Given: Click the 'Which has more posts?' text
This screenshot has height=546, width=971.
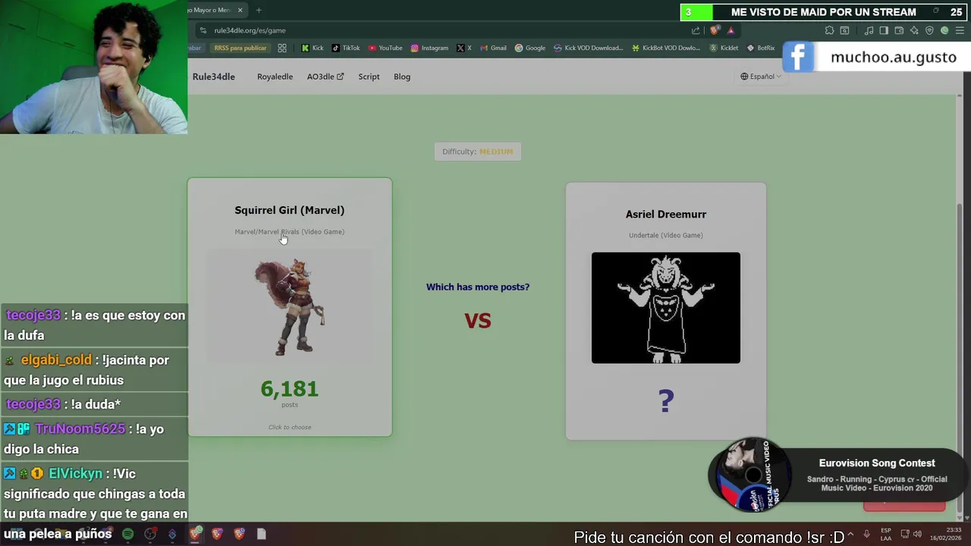Looking at the screenshot, I should [478, 287].
